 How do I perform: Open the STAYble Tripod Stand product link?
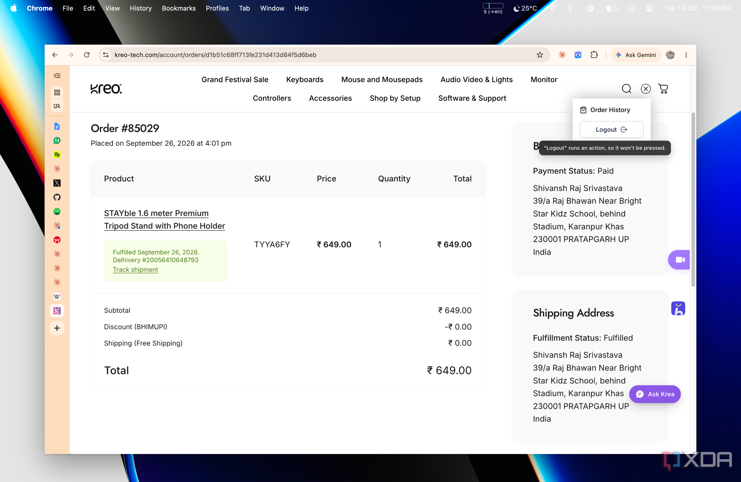tap(164, 220)
